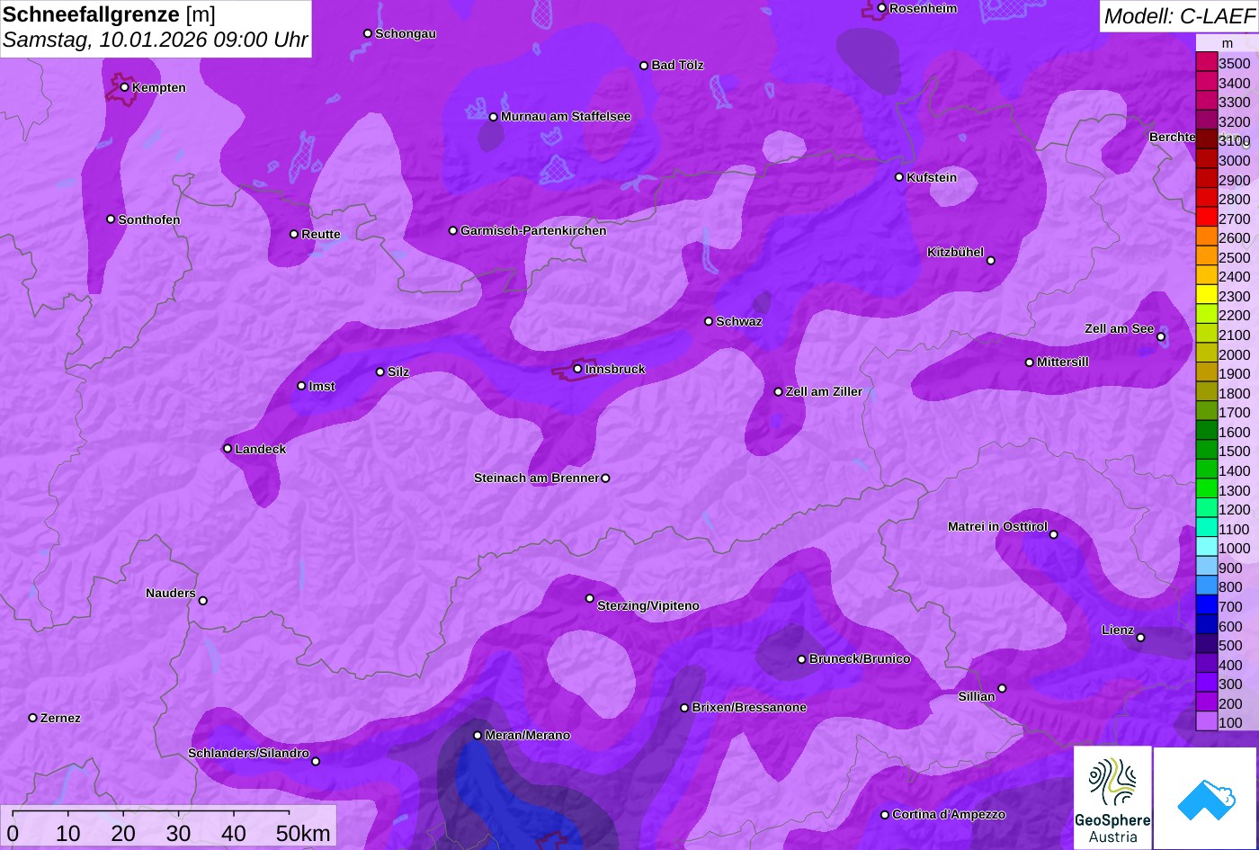Click the Silz location marker

coord(380,371)
